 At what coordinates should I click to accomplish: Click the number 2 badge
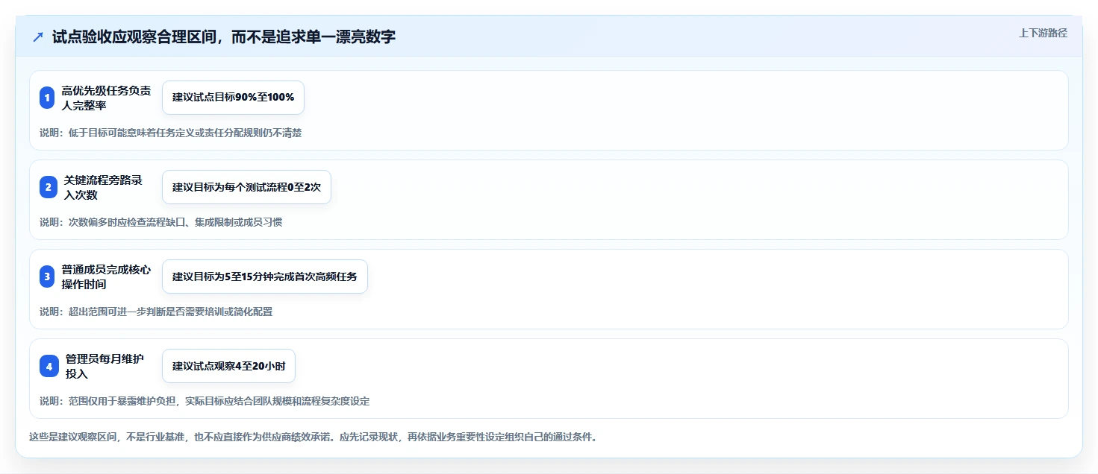click(48, 187)
